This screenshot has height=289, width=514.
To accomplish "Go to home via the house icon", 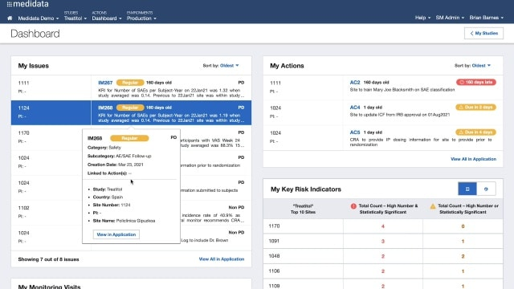I will click(10, 18).
